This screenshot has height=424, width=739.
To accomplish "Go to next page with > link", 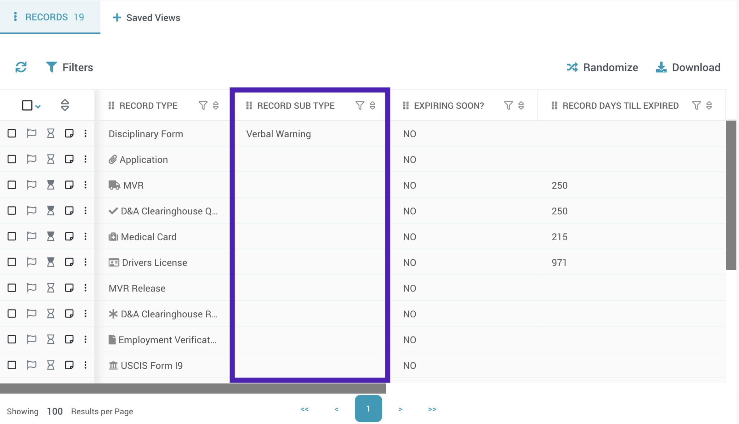I will 400,409.
